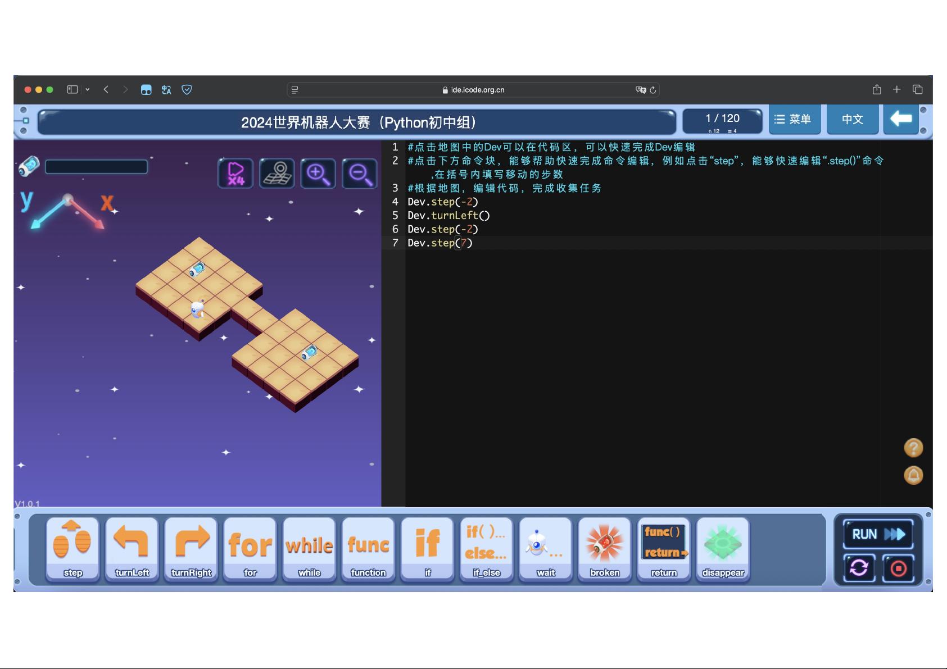Screen dimensions: 947x669
Task: Open the map location grid view
Action: pyautogui.click(x=277, y=174)
